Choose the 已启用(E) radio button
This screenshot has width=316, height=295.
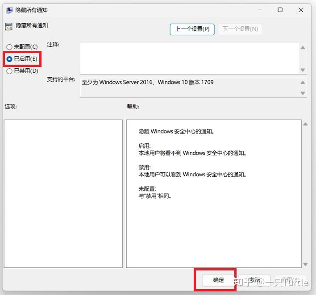pos(9,59)
